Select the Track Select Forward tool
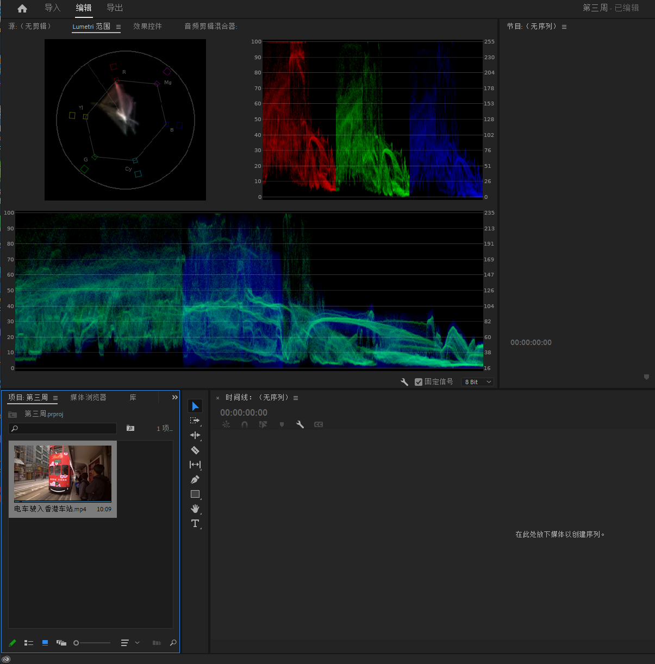 coord(195,421)
